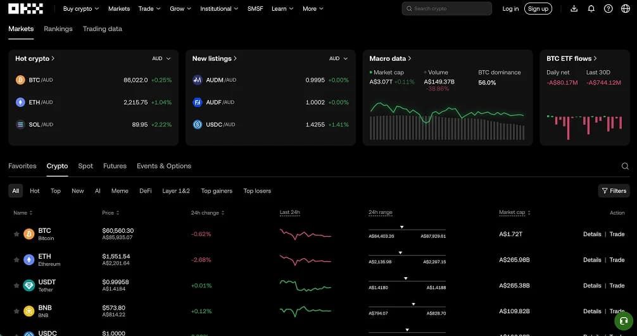Favorite BTC with the star
The image size is (637, 336).
pos(16,234)
